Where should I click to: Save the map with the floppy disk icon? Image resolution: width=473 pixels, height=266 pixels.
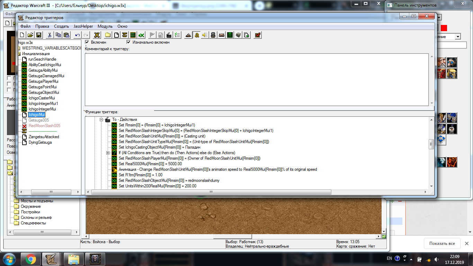click(39, 35)
